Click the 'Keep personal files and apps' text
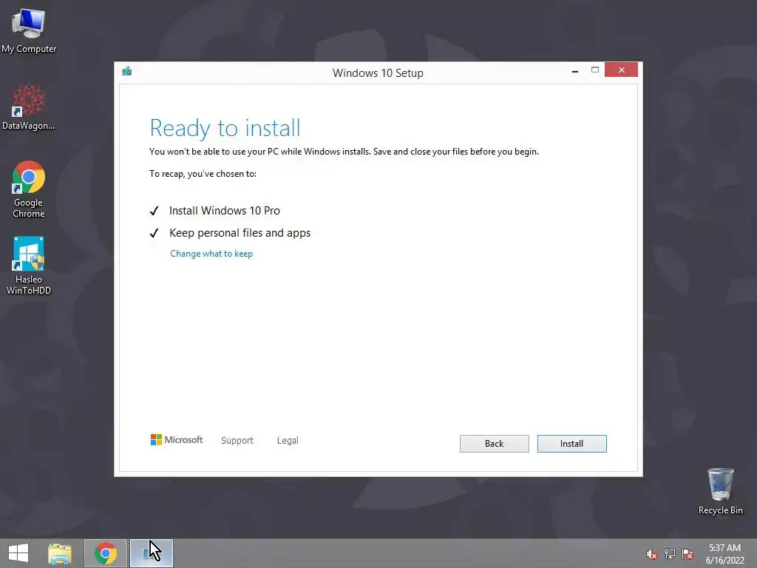Image resolution: width=757 pixels, height=568 pixels. coord(240,233)
